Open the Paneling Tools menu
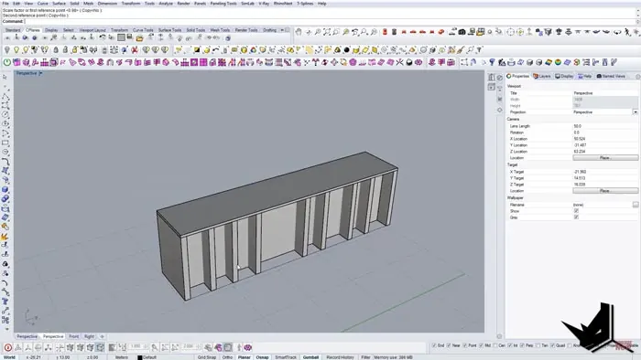This screenshot has height=360, width=641. (x=223, y=4)
